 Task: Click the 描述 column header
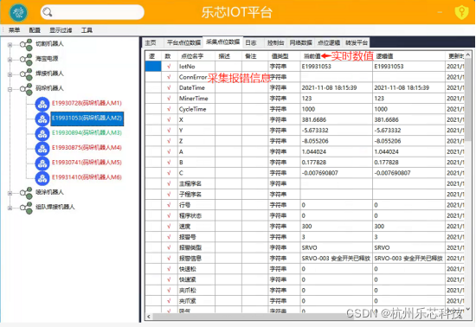(228, 56)
